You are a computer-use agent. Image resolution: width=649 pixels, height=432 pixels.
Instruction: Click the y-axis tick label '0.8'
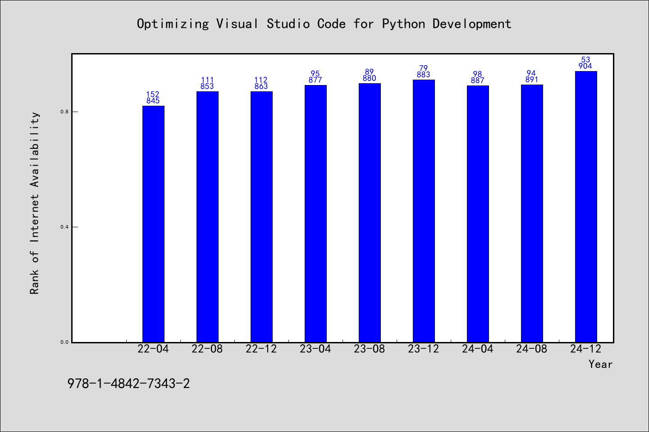(x=64, y=112)
